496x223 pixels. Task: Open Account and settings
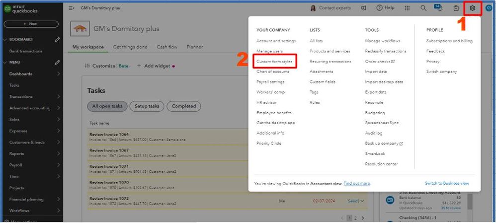point(276,41)
